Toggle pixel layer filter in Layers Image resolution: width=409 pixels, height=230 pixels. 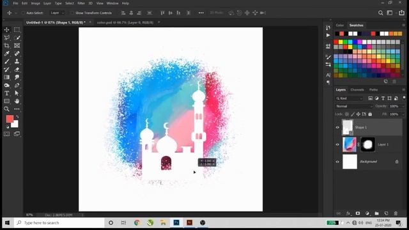coord(371,98)
